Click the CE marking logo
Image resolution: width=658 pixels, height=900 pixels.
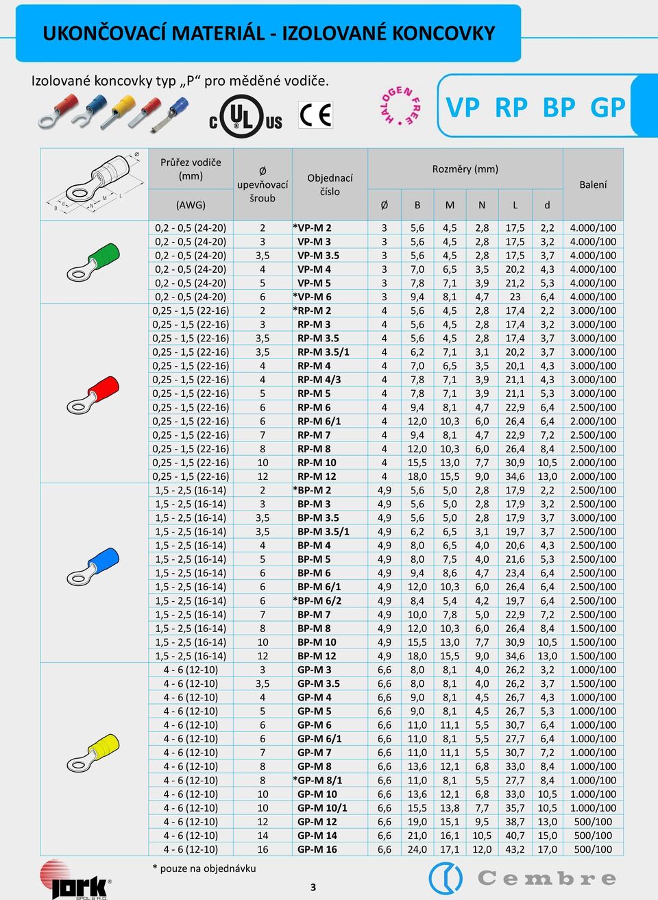click(x=316, y=114)
